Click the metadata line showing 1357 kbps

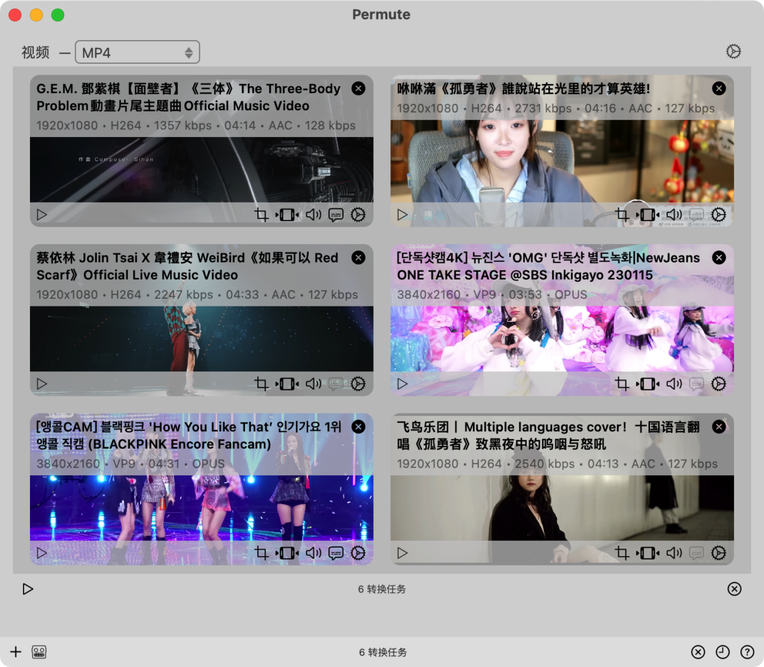[196, 126]
